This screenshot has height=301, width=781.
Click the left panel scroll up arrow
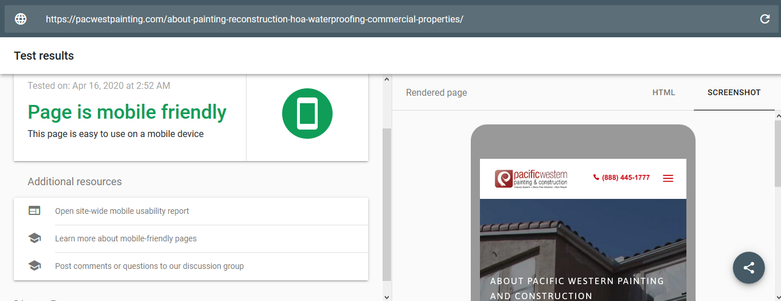click(386, 79)
